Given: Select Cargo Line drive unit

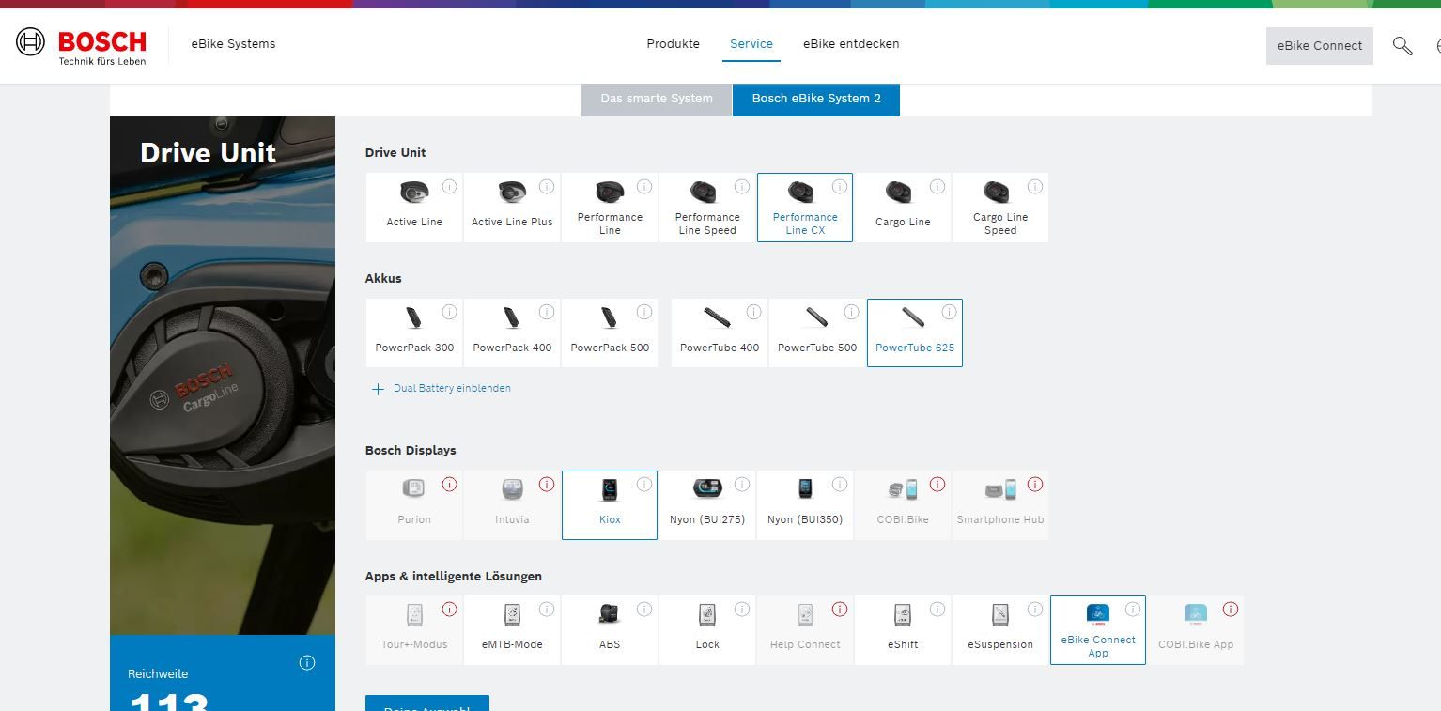Looking at the screenshot, I should 903,208.
